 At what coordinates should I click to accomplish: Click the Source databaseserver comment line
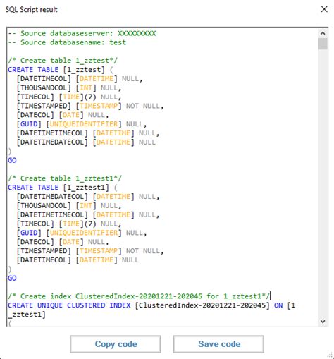tap(82, 33)
